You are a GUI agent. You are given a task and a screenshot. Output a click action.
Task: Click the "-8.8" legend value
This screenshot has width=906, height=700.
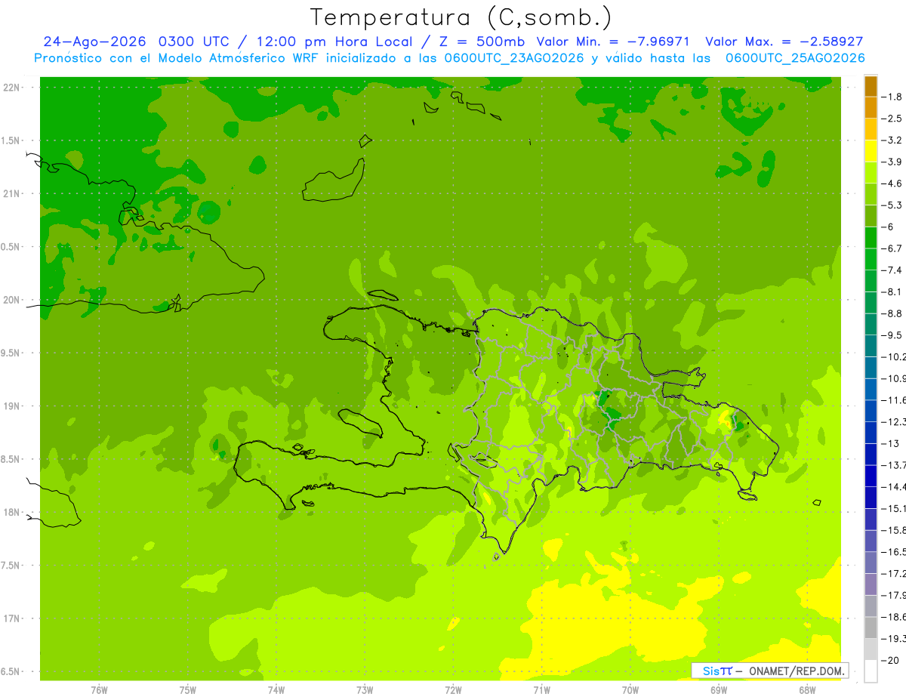pyautogui.click(x=892, y=313)
